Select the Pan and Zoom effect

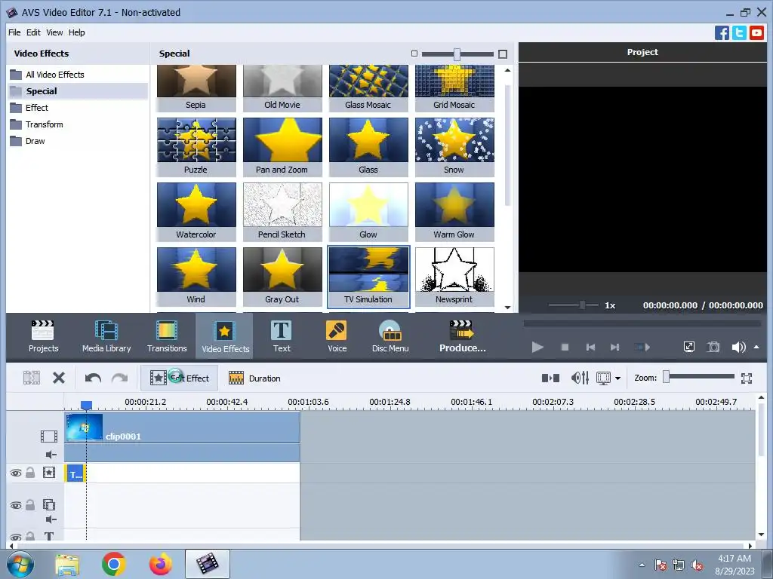[x=282, y=147]
